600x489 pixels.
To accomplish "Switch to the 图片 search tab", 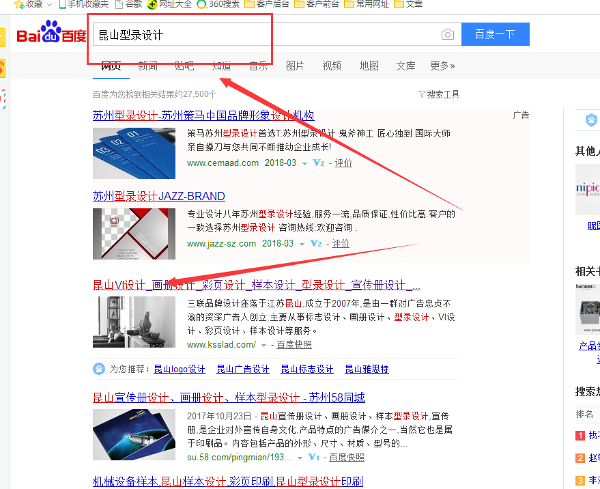I will (295, 66).
